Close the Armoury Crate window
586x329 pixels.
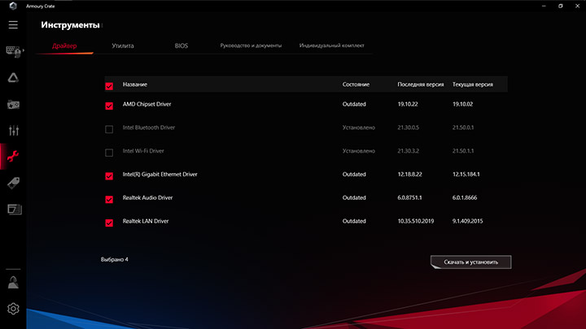click(577, 6)
